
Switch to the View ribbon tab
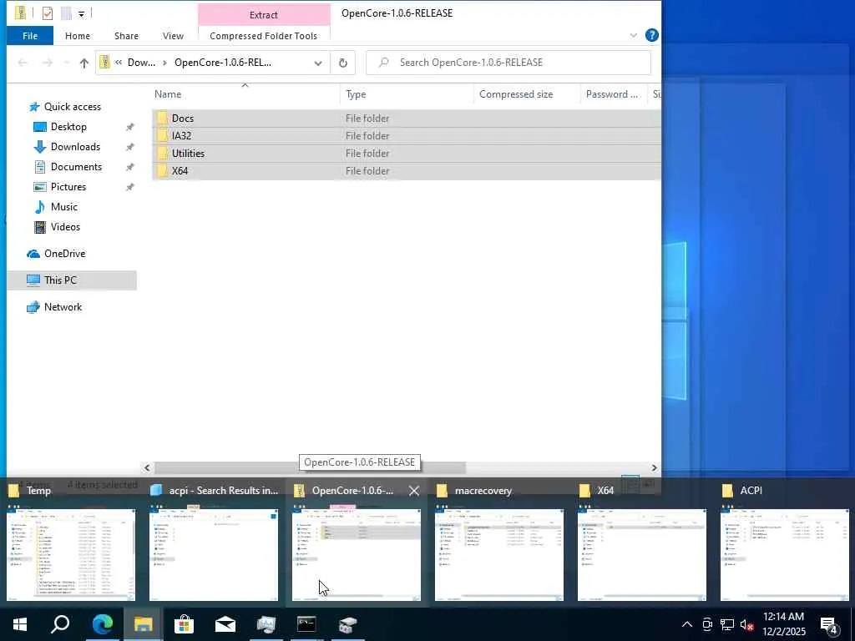173,36
